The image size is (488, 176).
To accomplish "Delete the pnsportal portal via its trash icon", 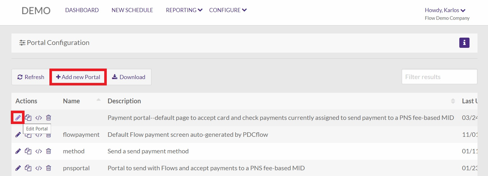I will (x=48, y=168).
